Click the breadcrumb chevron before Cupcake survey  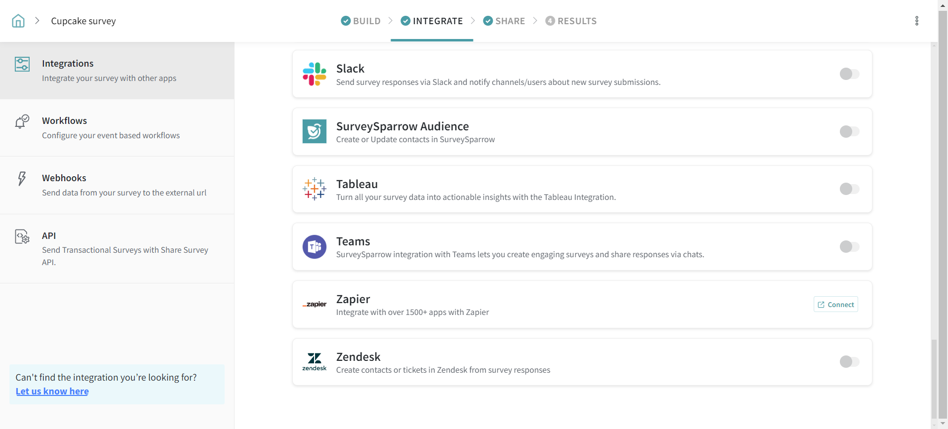[x=37, y=21]
